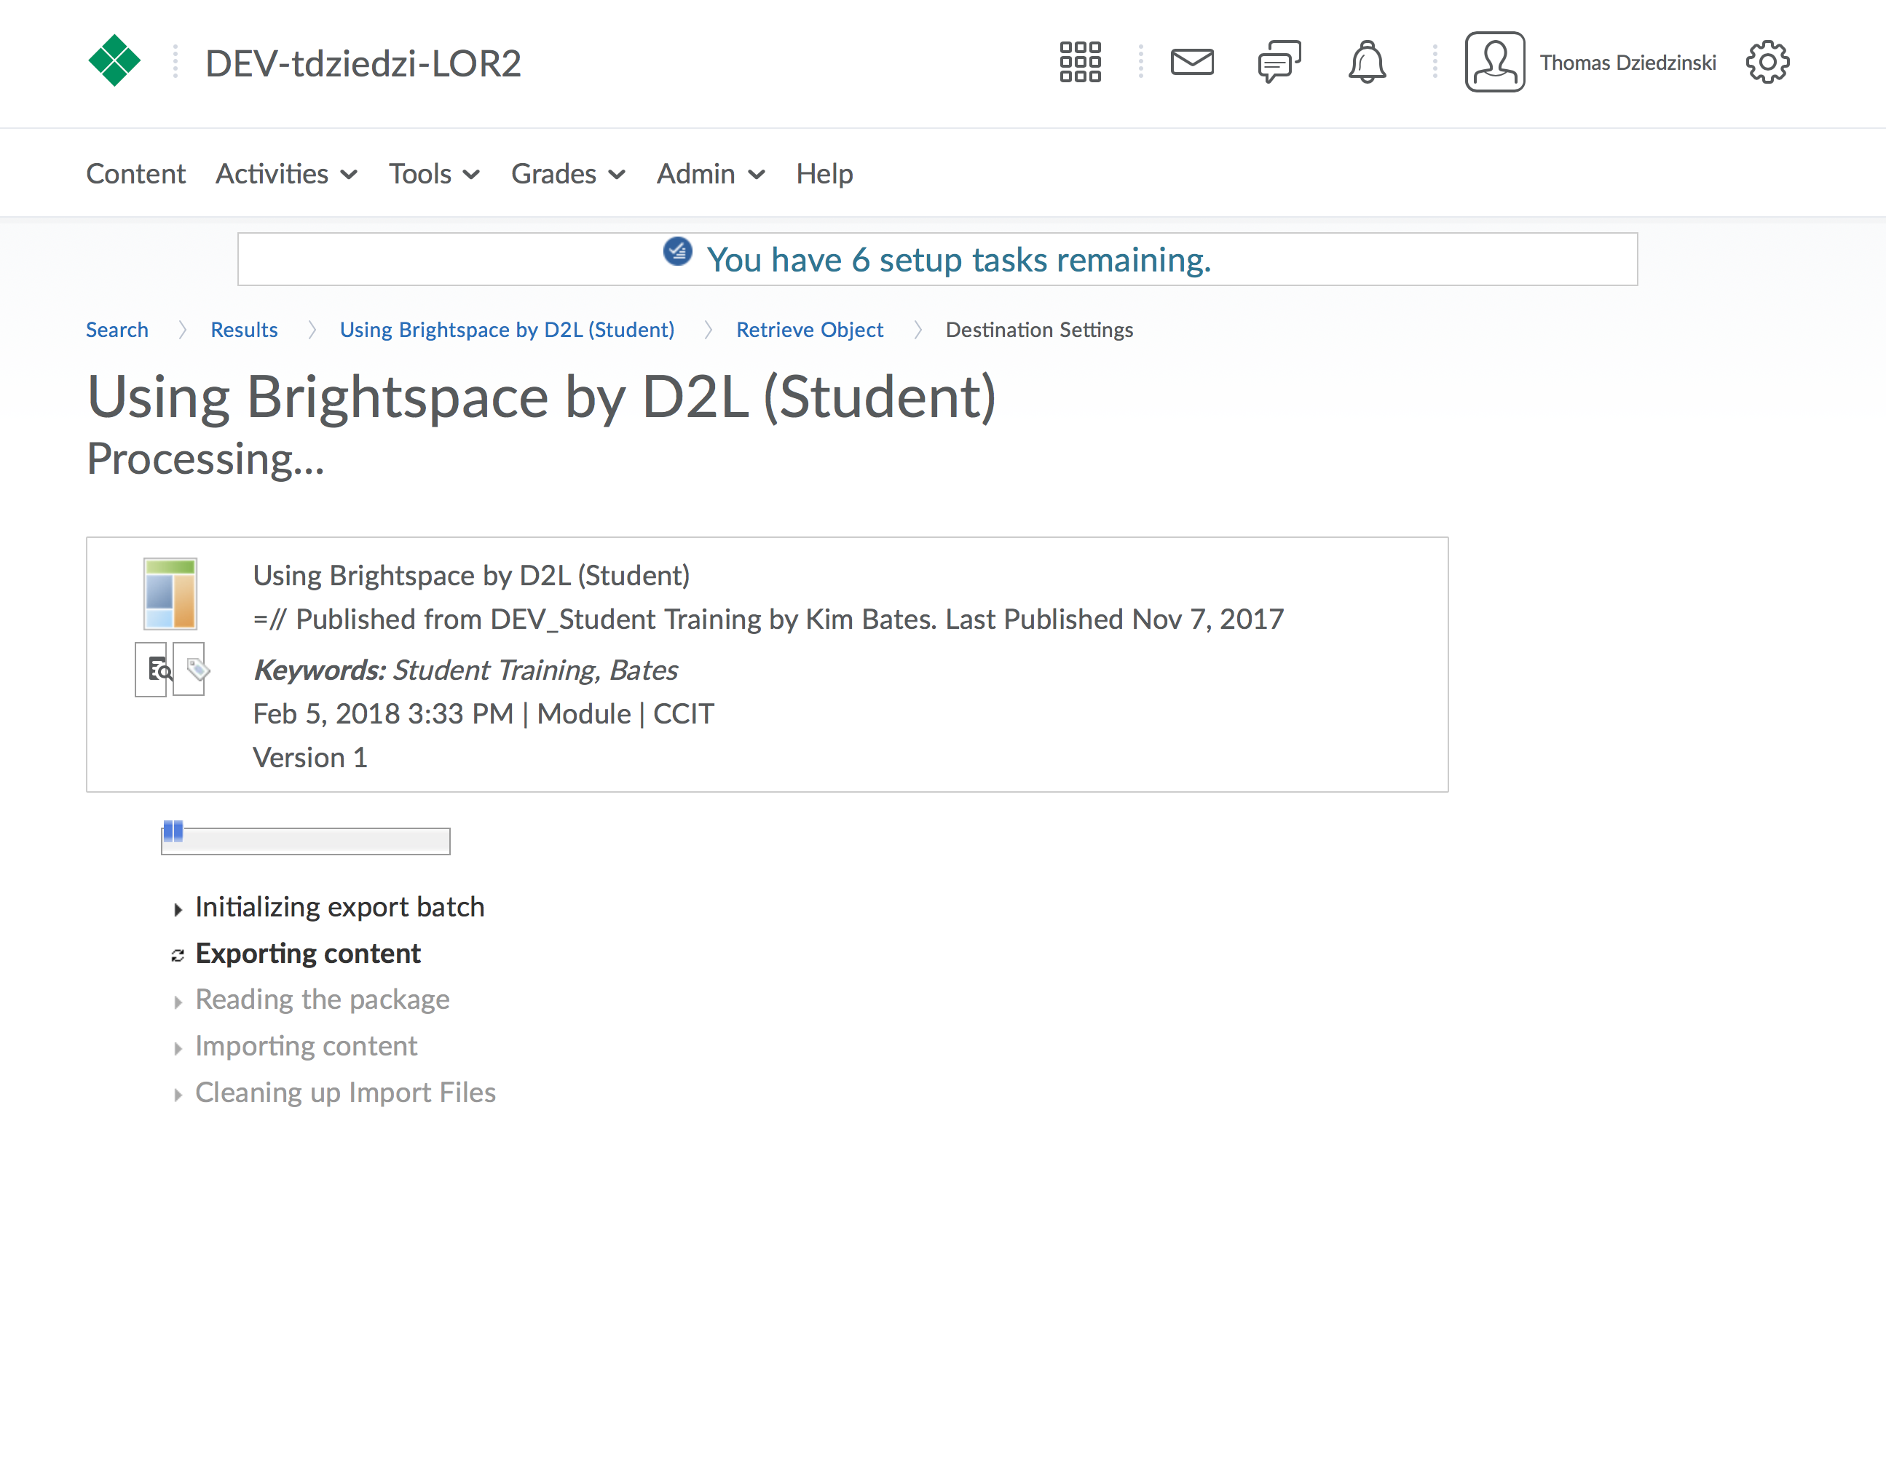This screenshot has height=1458, width=1886.
Task: Click the Processing... subheading
Action: [x=205, y=459]
